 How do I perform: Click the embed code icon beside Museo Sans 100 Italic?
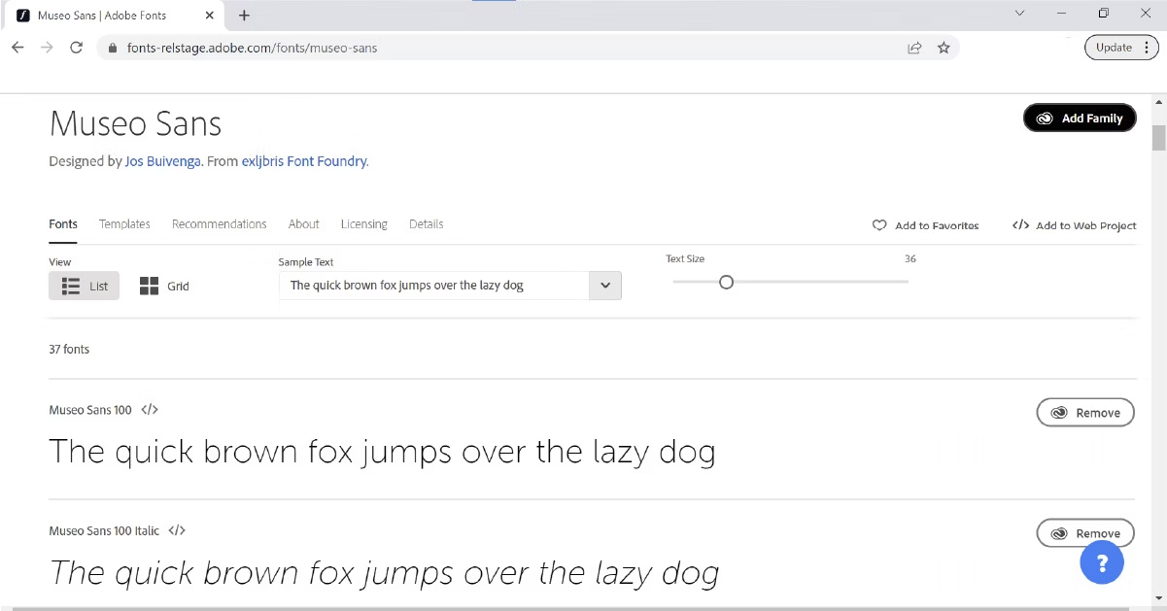click(176, 530)
